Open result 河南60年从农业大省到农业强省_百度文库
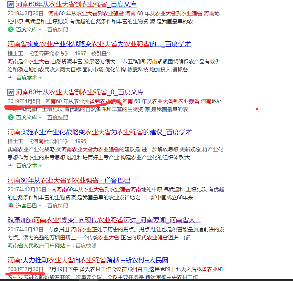This screenshot has height=281, width=293. point(76,5)
